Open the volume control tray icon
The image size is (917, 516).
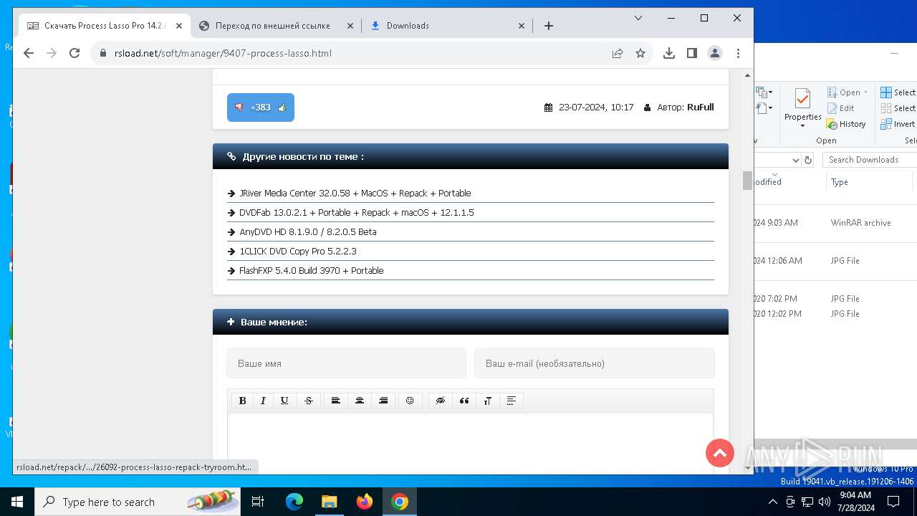point(824,502)
